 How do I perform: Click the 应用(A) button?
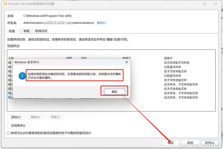point(210,143)
